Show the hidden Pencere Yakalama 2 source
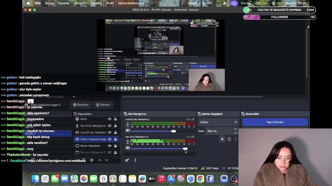The width and height of the screenshot is (332, 186). tap(109, 153)
